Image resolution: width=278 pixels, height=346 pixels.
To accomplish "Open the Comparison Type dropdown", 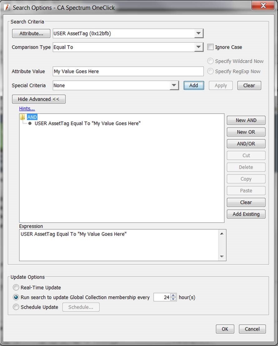I will pos(198,47).
